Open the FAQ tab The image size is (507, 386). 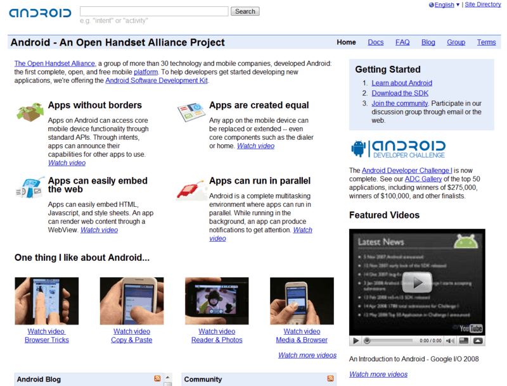402,42
